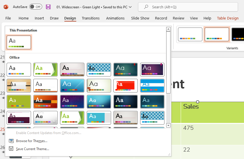This screenshot has width=244, height=159.
Task: Select current presentation theme thumbnail
Action: tap(19, 42)
